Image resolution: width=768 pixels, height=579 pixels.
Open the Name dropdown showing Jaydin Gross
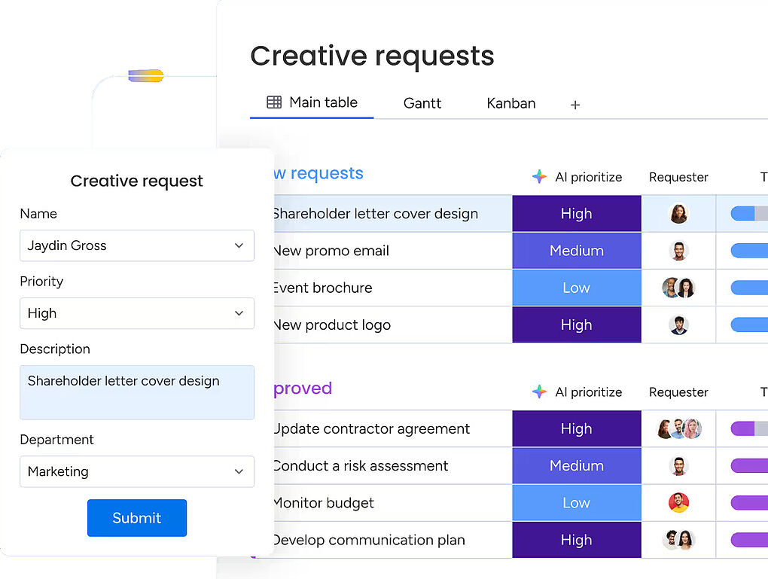[136, 245]
